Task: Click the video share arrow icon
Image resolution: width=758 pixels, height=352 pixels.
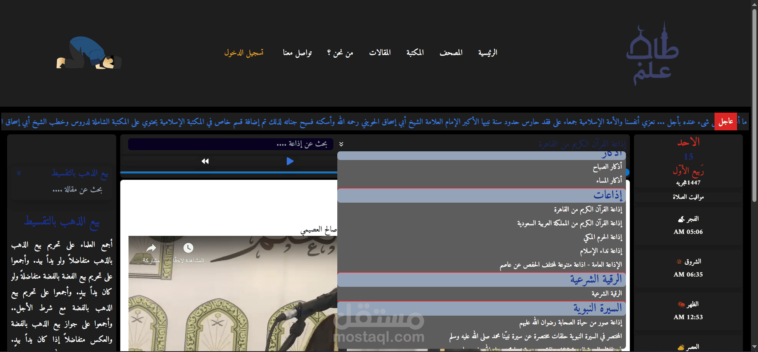Action: tap(151, 248)
